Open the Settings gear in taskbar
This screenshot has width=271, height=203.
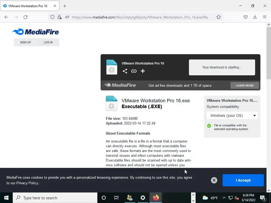(143, 198)
